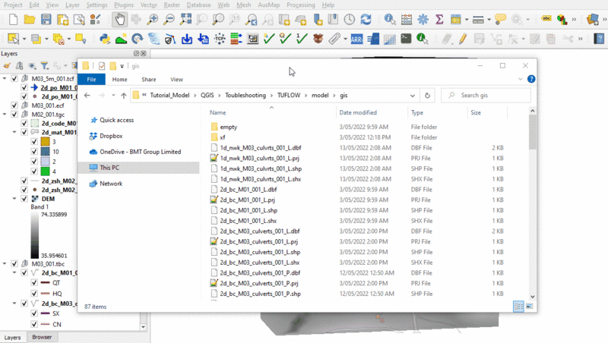608x343 pixels.
Task: Toggle the M03_001.ecf layer checkbox
Action: (14, 105)
